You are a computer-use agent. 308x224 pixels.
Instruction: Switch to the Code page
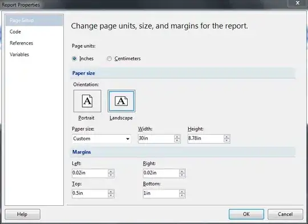(x=15, y=31)
